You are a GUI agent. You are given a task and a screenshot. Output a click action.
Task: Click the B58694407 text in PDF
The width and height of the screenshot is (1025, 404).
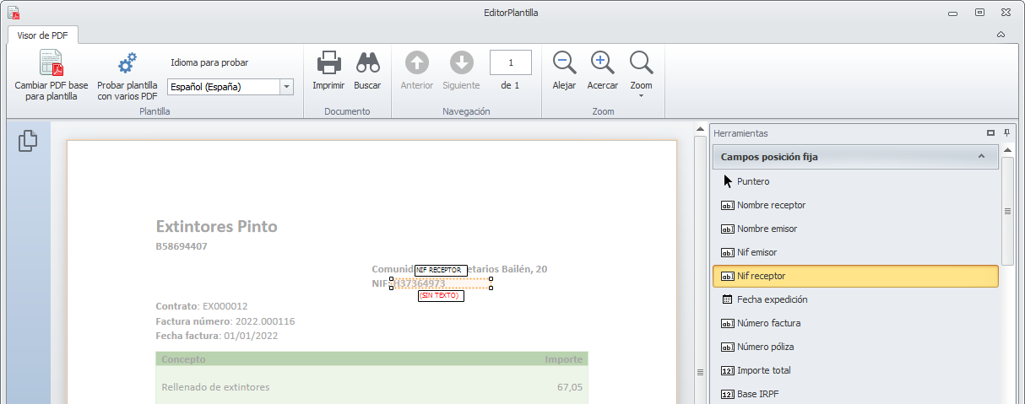[182, 246]
